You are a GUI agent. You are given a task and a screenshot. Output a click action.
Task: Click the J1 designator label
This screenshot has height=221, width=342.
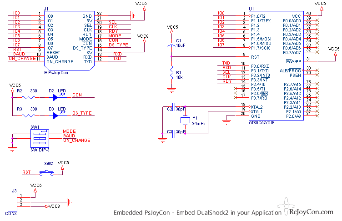click(46, 9)
